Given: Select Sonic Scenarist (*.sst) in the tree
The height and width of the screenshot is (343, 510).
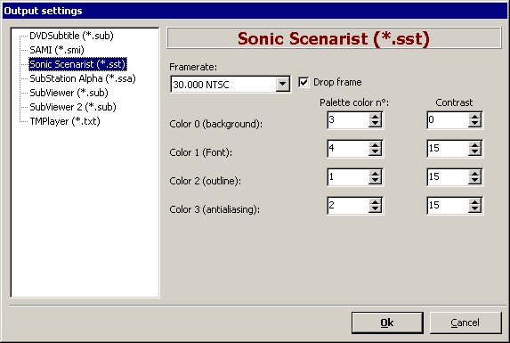Looking at the screenshot, I should click(x=77, y=64).
